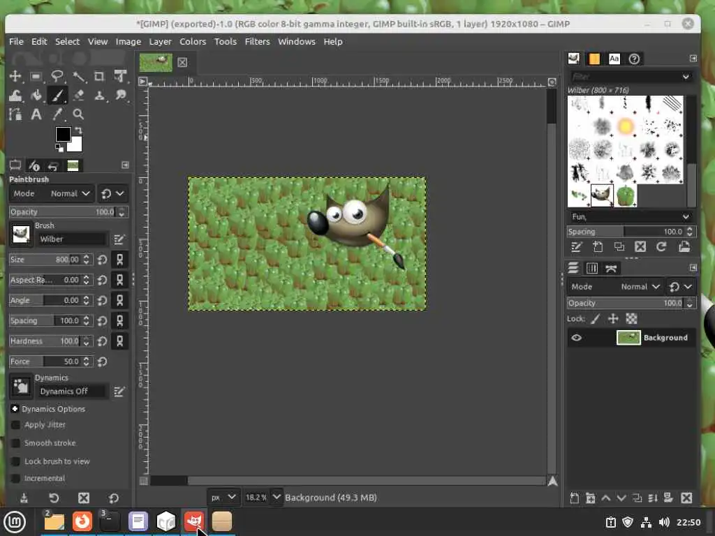Link Size to brush default

(x=119, y=260)
